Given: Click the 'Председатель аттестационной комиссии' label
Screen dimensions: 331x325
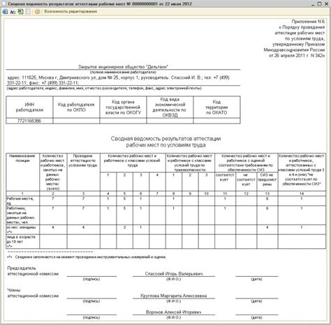Looking at the screenshot, I should tap(33, 271).
